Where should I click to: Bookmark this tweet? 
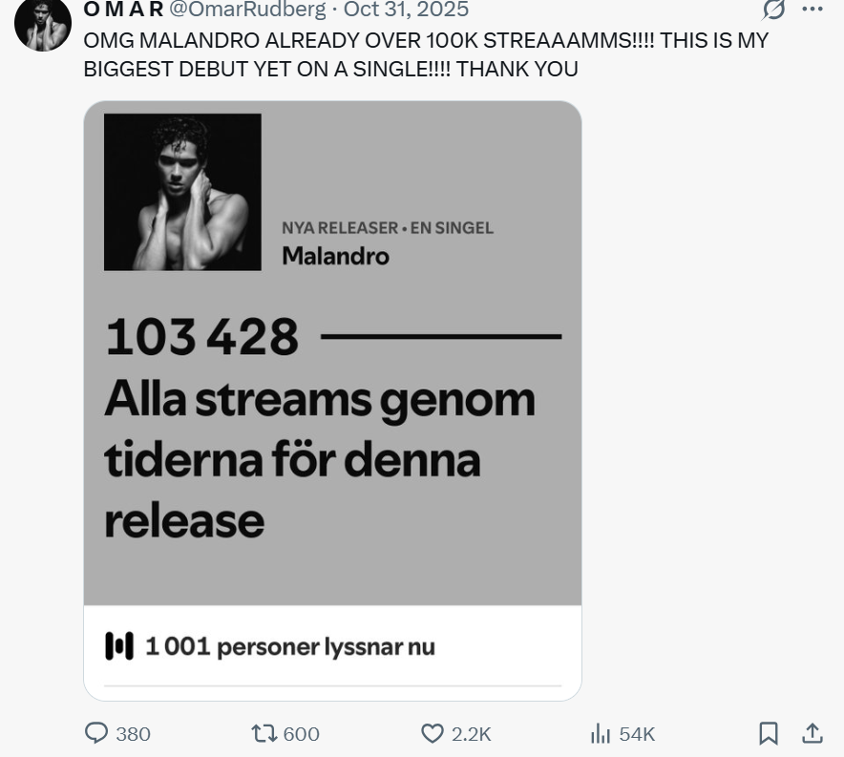pyautogui.click(x=768, y=733)
